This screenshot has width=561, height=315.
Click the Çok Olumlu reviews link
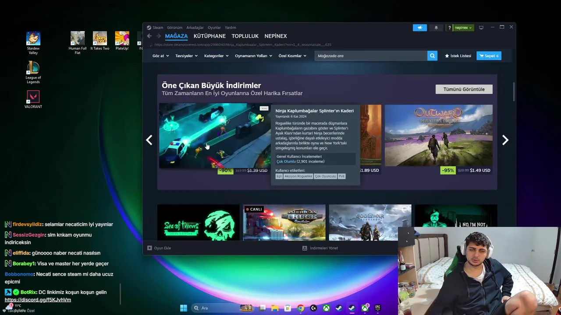click(x=286, y=161)
